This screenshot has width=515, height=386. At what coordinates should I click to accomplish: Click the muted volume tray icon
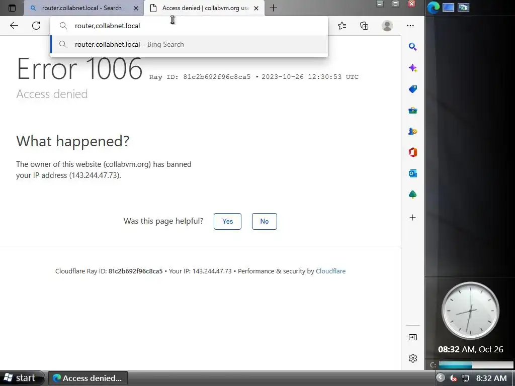coord(453,378)
